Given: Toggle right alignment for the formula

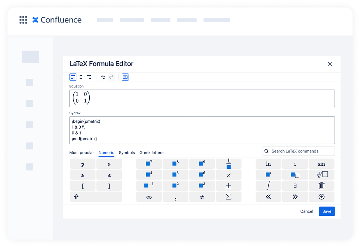Looking at the screenshot, I should (x=89, y=77).
